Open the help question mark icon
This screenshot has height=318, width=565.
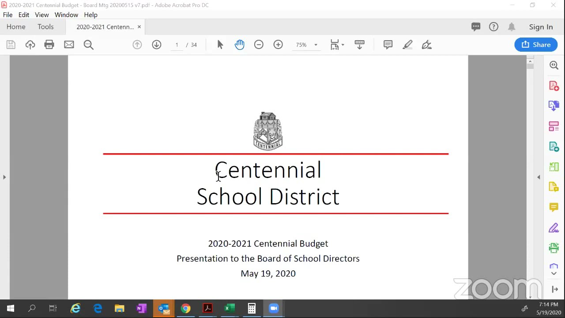pos(493,27)
